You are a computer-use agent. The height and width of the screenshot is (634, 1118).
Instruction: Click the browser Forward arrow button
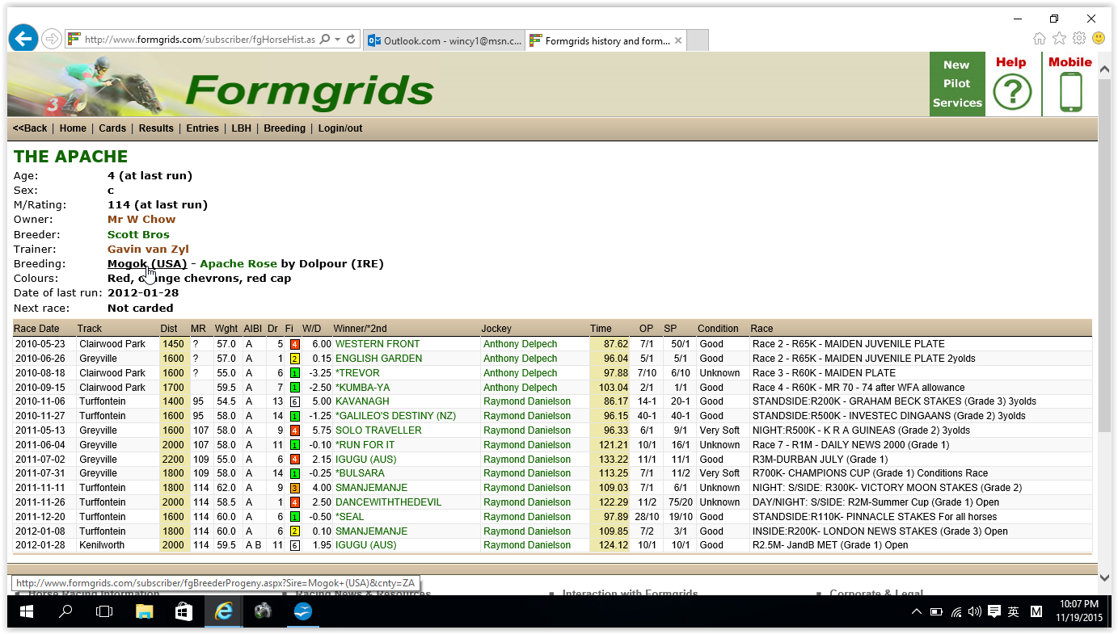click(52, 39)
